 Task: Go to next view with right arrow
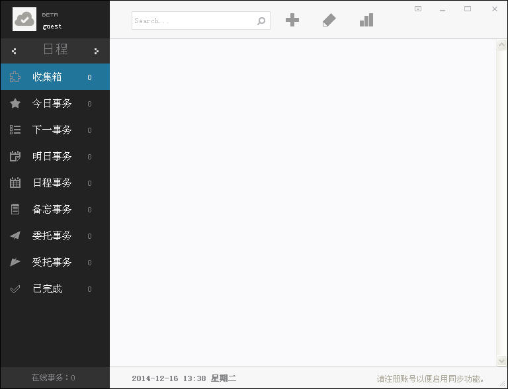96,51
